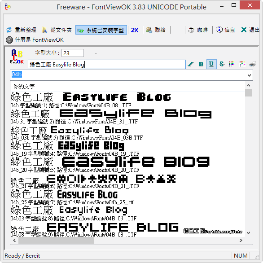This screenshot has width=263, height=263.
Task: Open the text color grid picker
Action: 232,64
